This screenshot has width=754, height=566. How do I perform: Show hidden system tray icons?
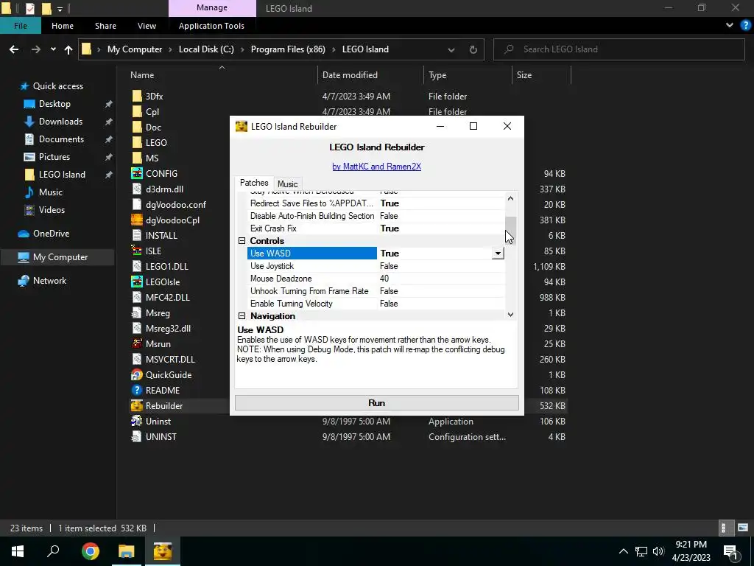click(x=623, y=551)
